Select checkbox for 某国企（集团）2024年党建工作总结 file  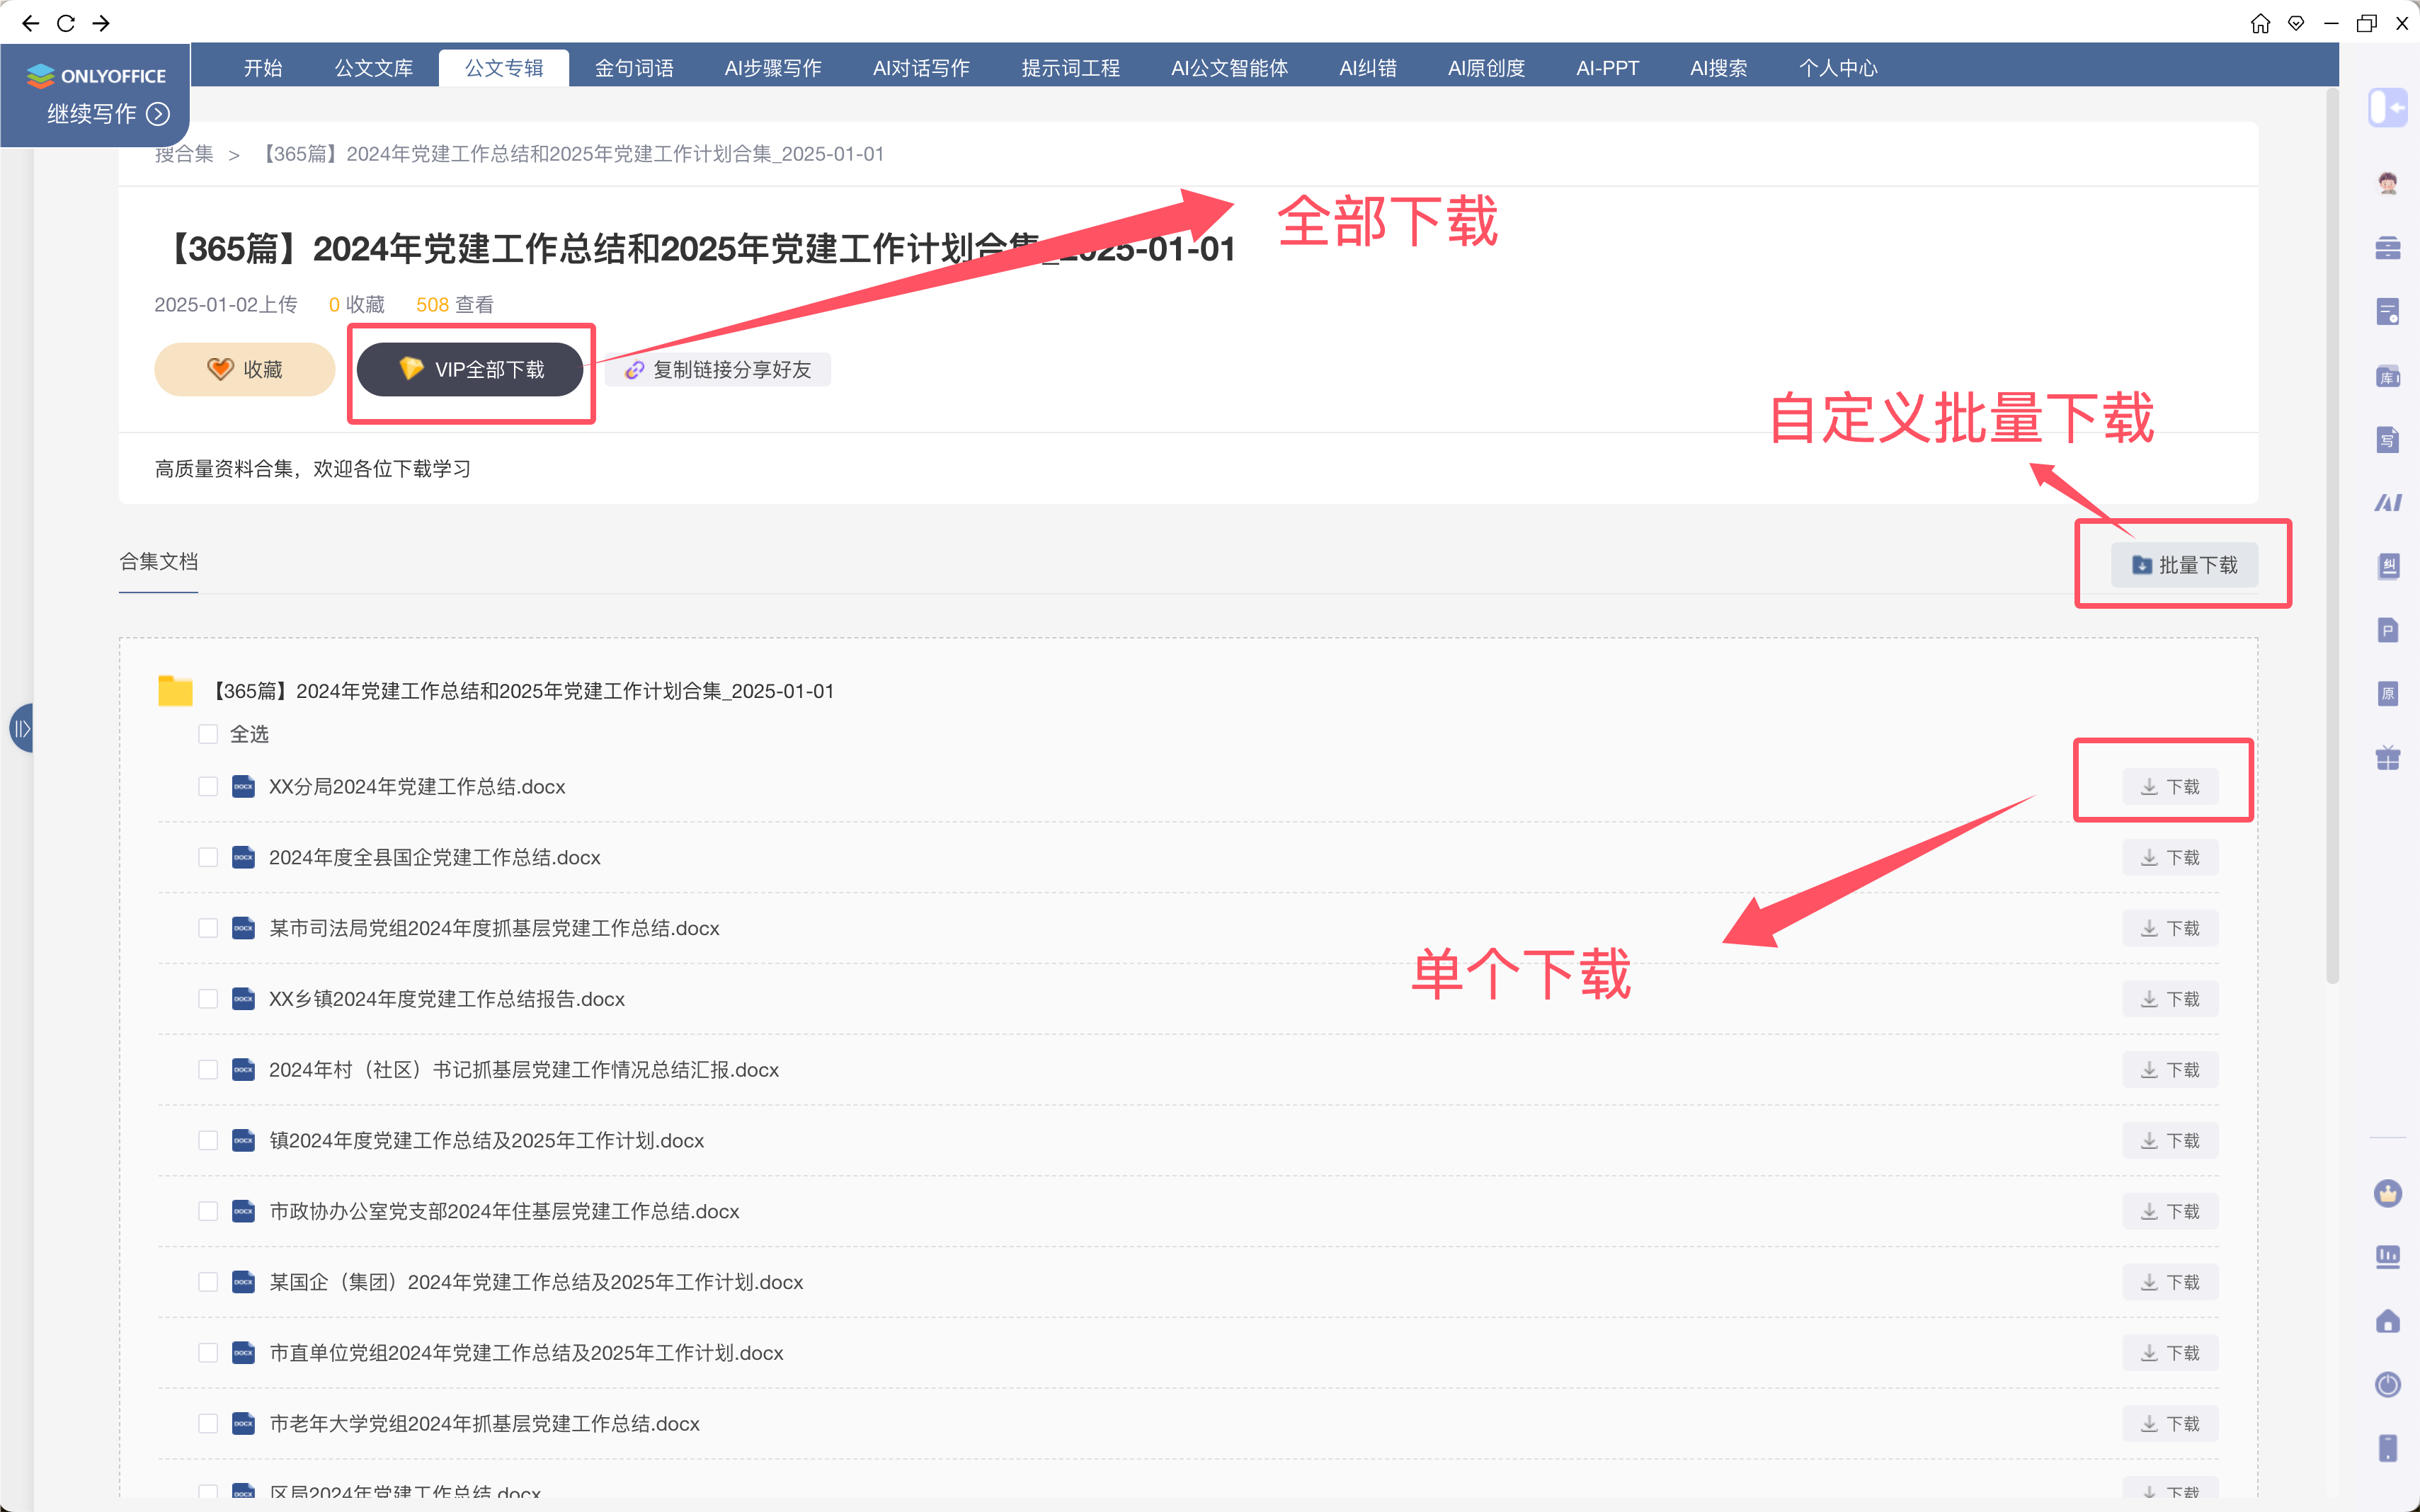tap(208, 1282)
